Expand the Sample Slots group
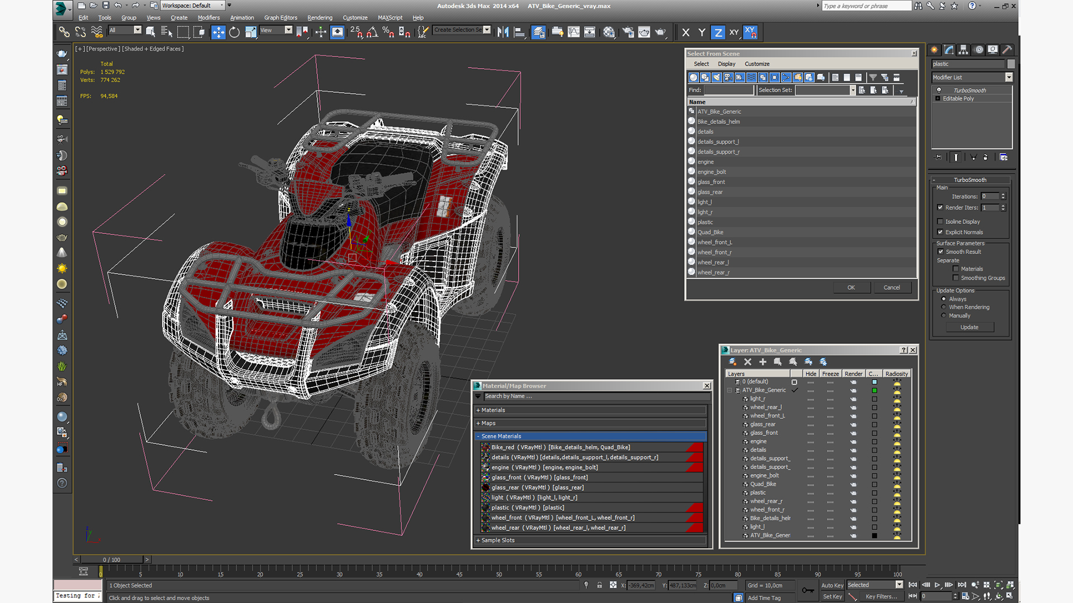1073x603 pixels. coord(591,540)
